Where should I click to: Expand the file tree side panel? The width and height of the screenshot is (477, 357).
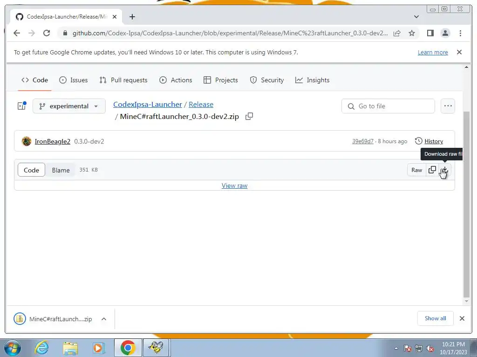[21, 106]
